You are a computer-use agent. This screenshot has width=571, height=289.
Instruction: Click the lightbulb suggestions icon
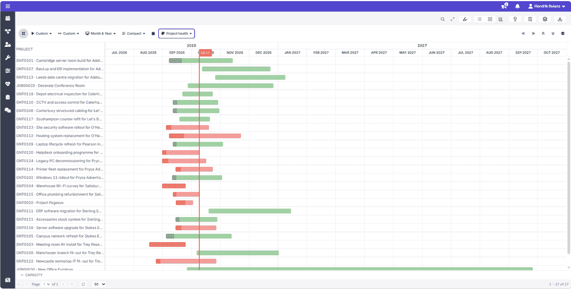515,19
